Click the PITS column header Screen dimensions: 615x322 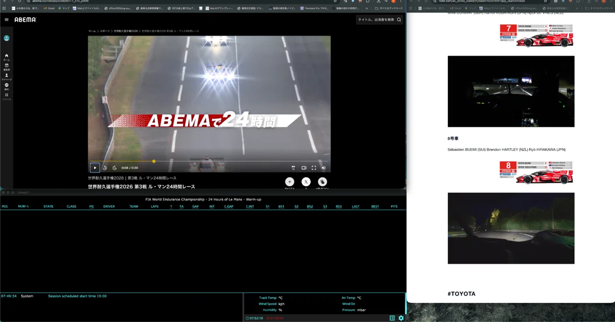click(x=394, y=206)
